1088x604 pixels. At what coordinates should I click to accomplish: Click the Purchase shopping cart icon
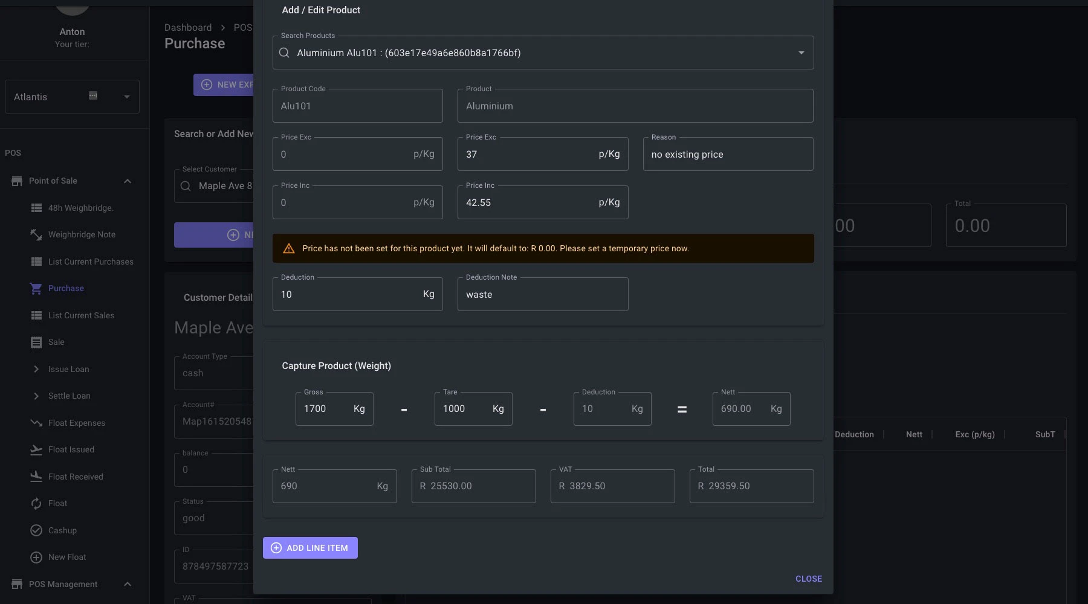pos(36,288)
